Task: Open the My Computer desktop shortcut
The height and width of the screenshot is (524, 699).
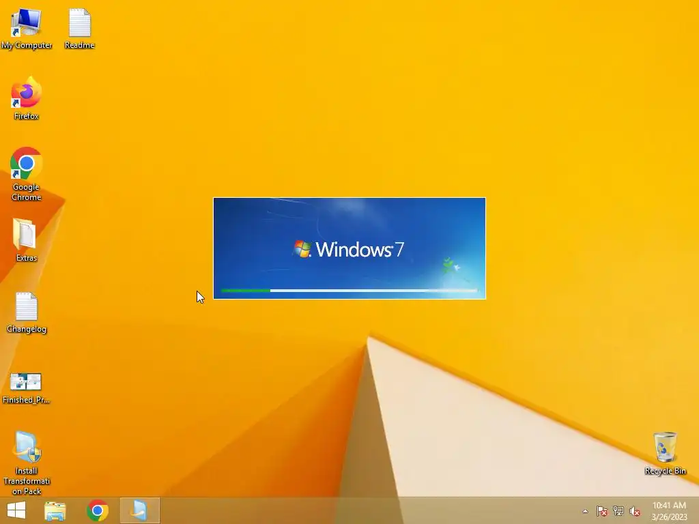Action: pos(27,29)
